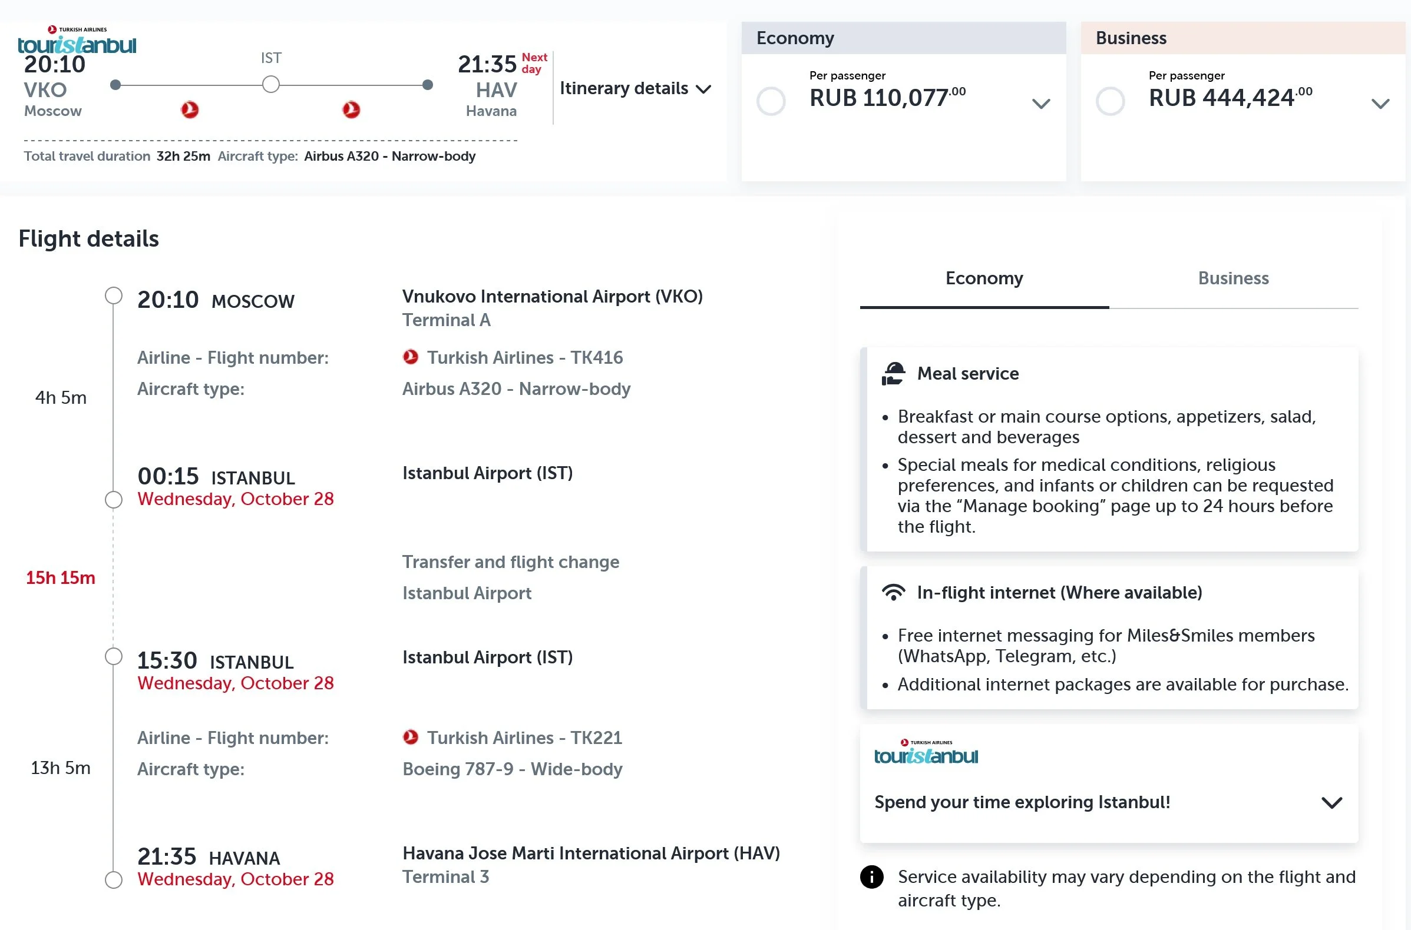This screenshot has height=930, width=1411.
Task: Click the Turkish Airlines - TK221 flight number
Action: tap(525, 738)
